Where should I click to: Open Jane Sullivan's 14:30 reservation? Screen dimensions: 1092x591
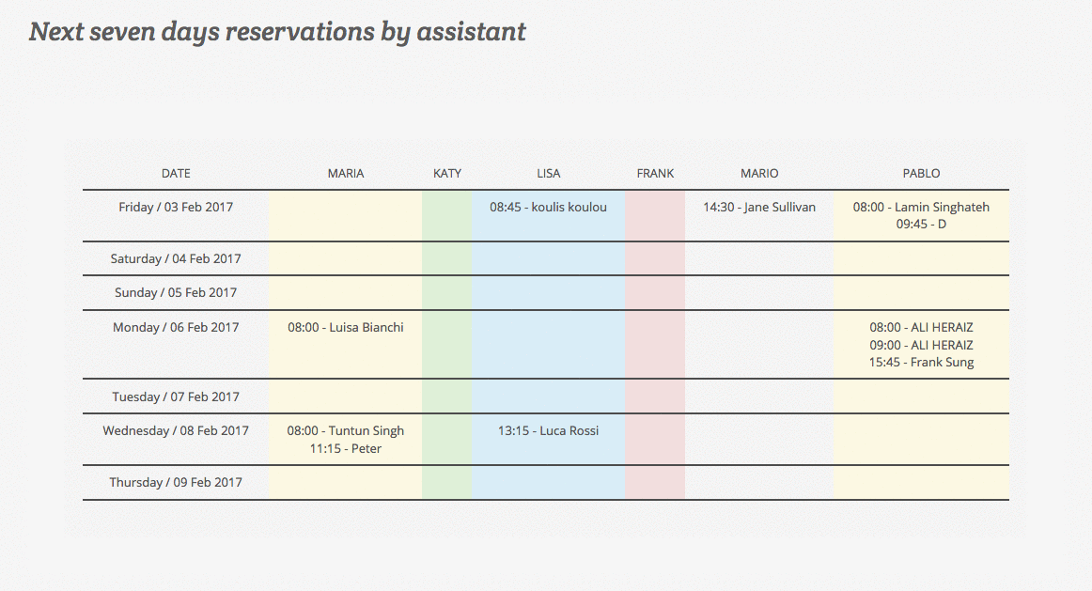759,207
